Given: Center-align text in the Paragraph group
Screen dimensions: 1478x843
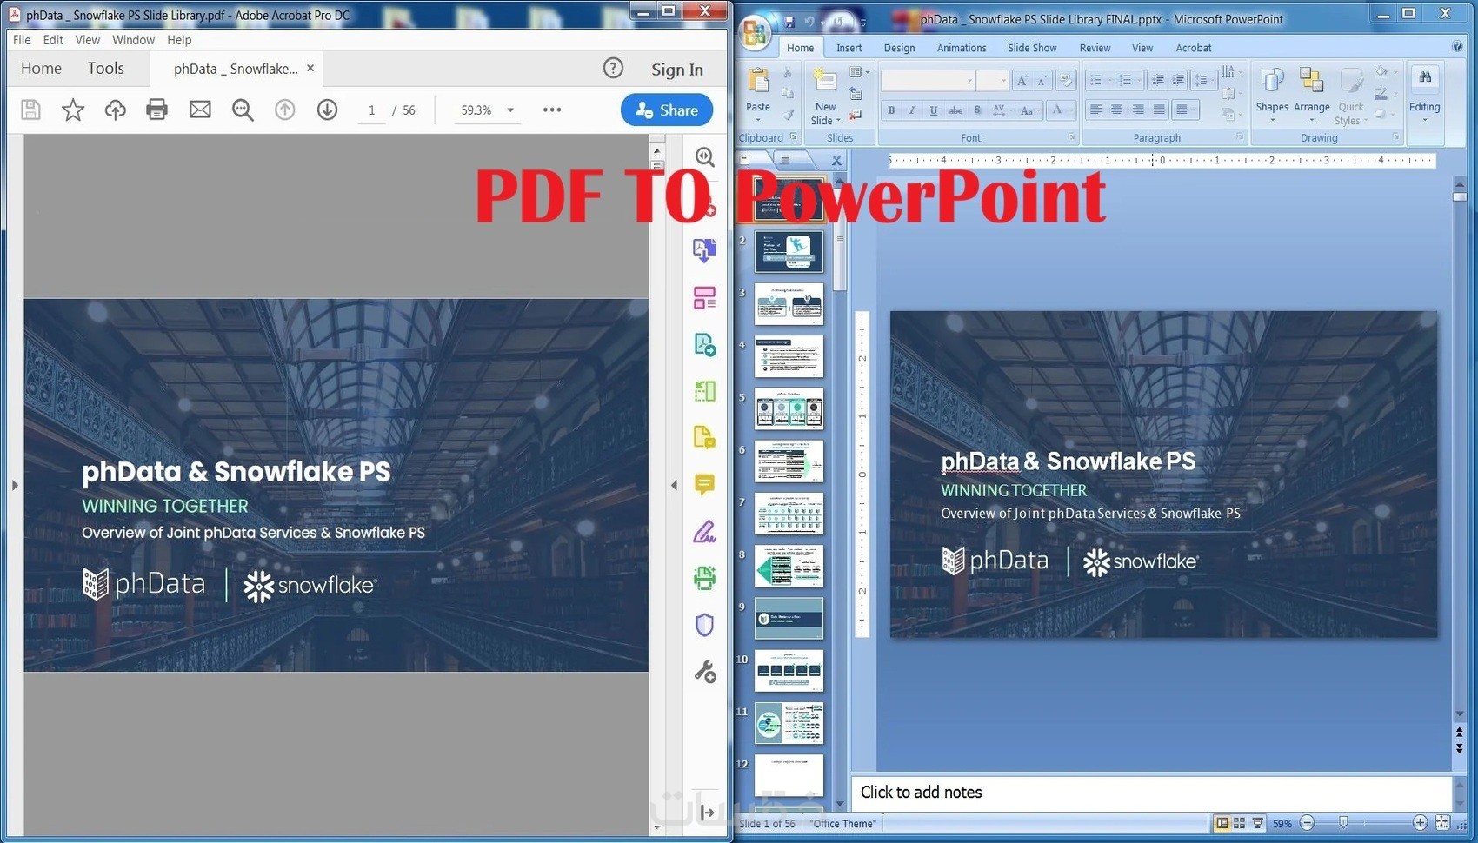Looking at the screenshot, I should tap(1116, 110).
